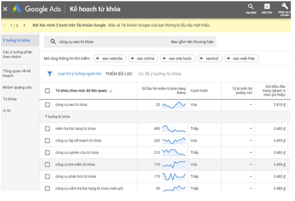Toggle the select-all checkbox in table header
Screen dimensions: 295x201
[47, 91]
